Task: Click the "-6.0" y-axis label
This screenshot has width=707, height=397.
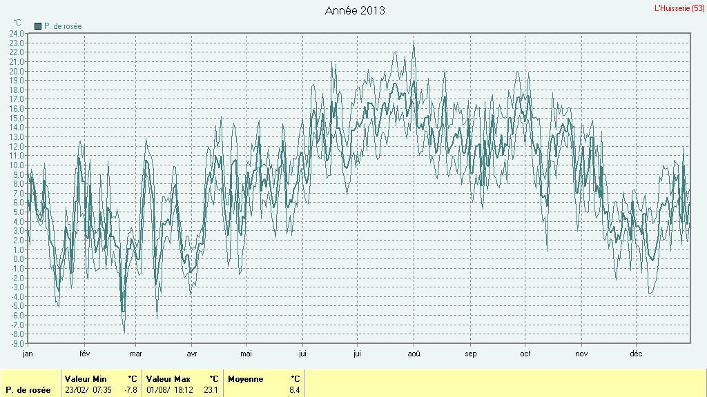Action: tap(18, 316)
